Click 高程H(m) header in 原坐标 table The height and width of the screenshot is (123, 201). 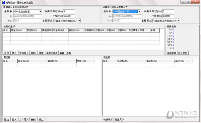click(x=86, y=61)
